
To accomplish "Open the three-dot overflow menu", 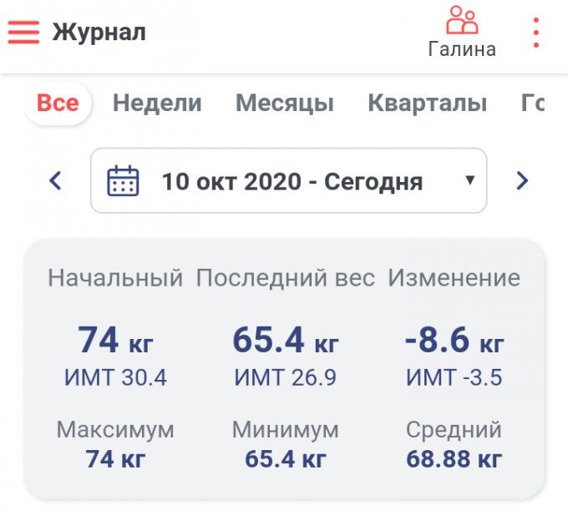I will 535,33.
